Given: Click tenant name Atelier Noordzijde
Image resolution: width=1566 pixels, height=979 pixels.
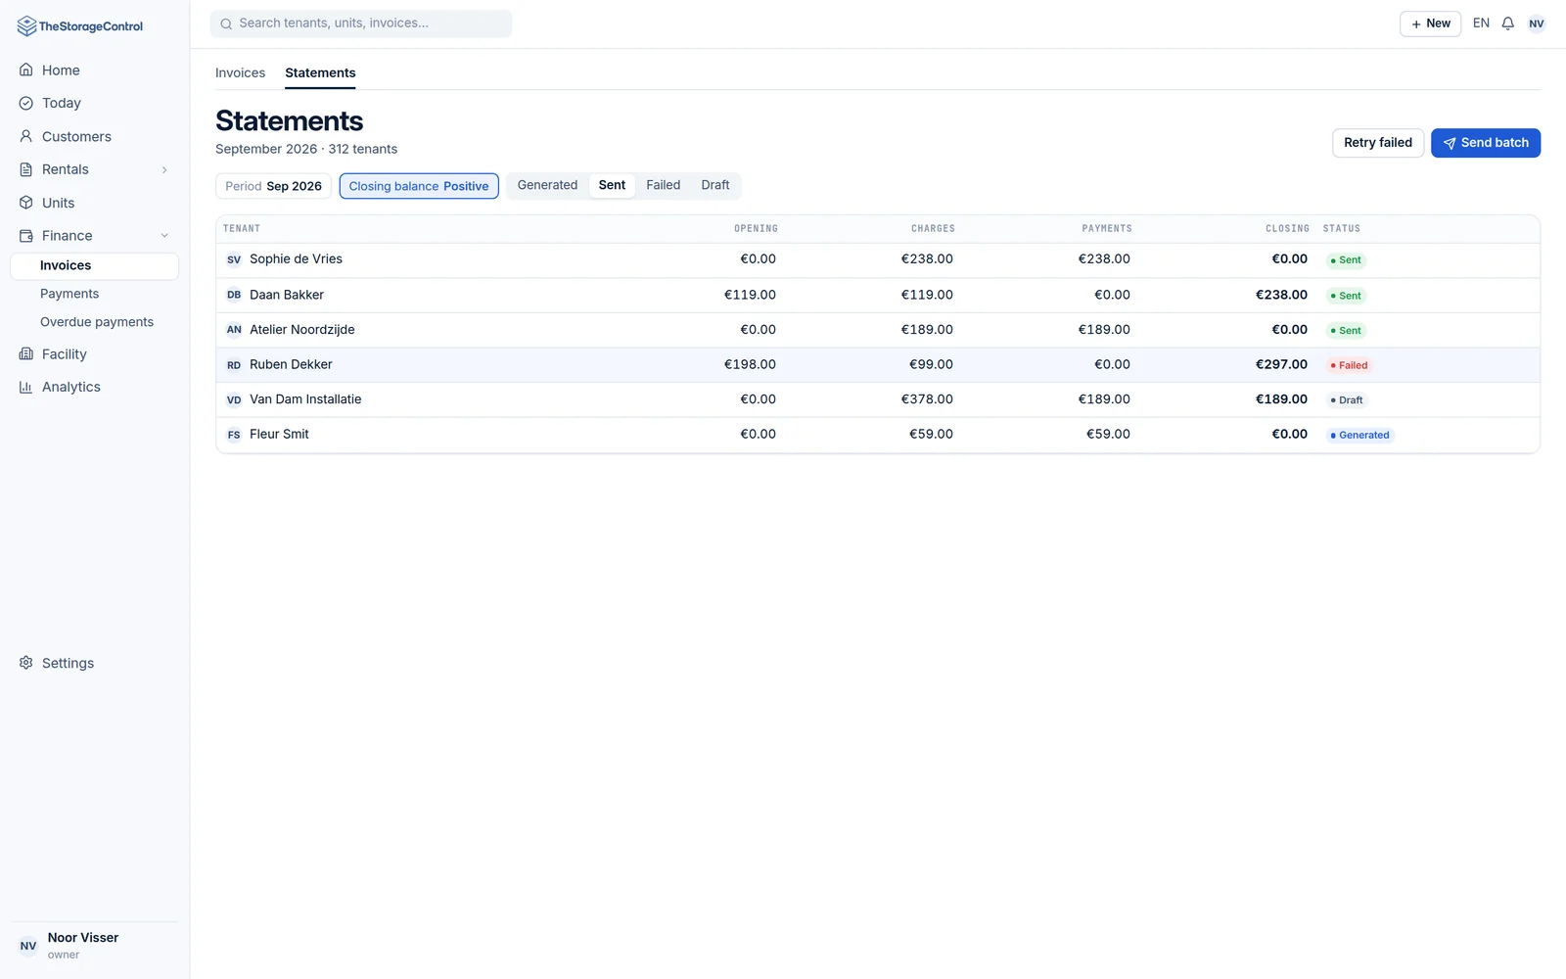Looking at the screenshot, I should [302, 330].
